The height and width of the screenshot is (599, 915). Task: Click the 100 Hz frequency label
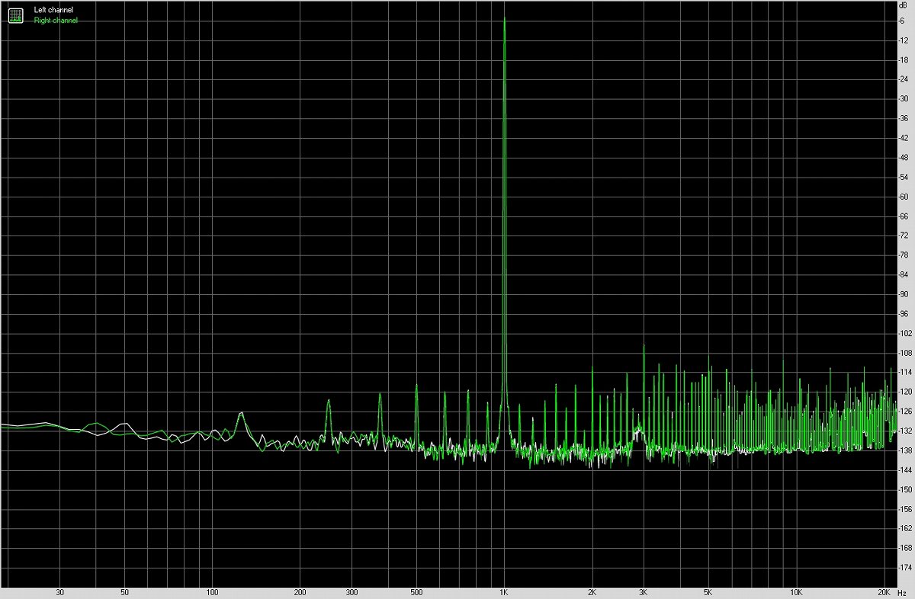click(211, 591)
